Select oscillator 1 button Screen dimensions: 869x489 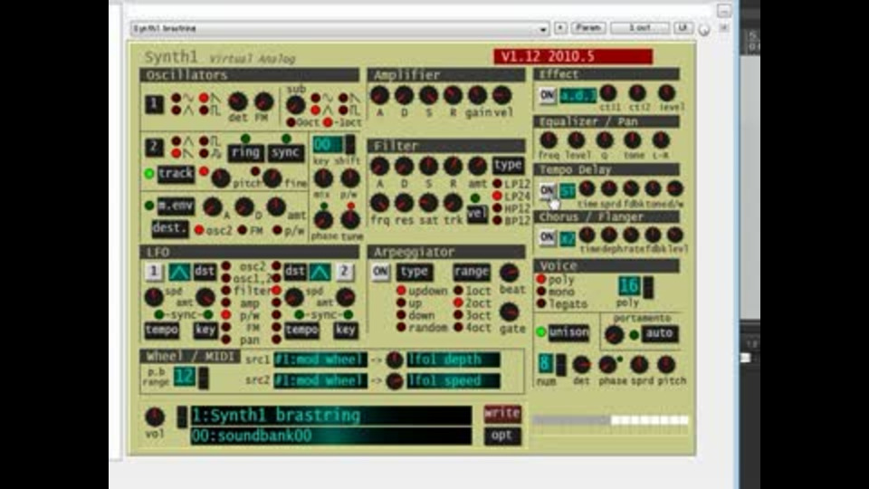click(154, 104)
